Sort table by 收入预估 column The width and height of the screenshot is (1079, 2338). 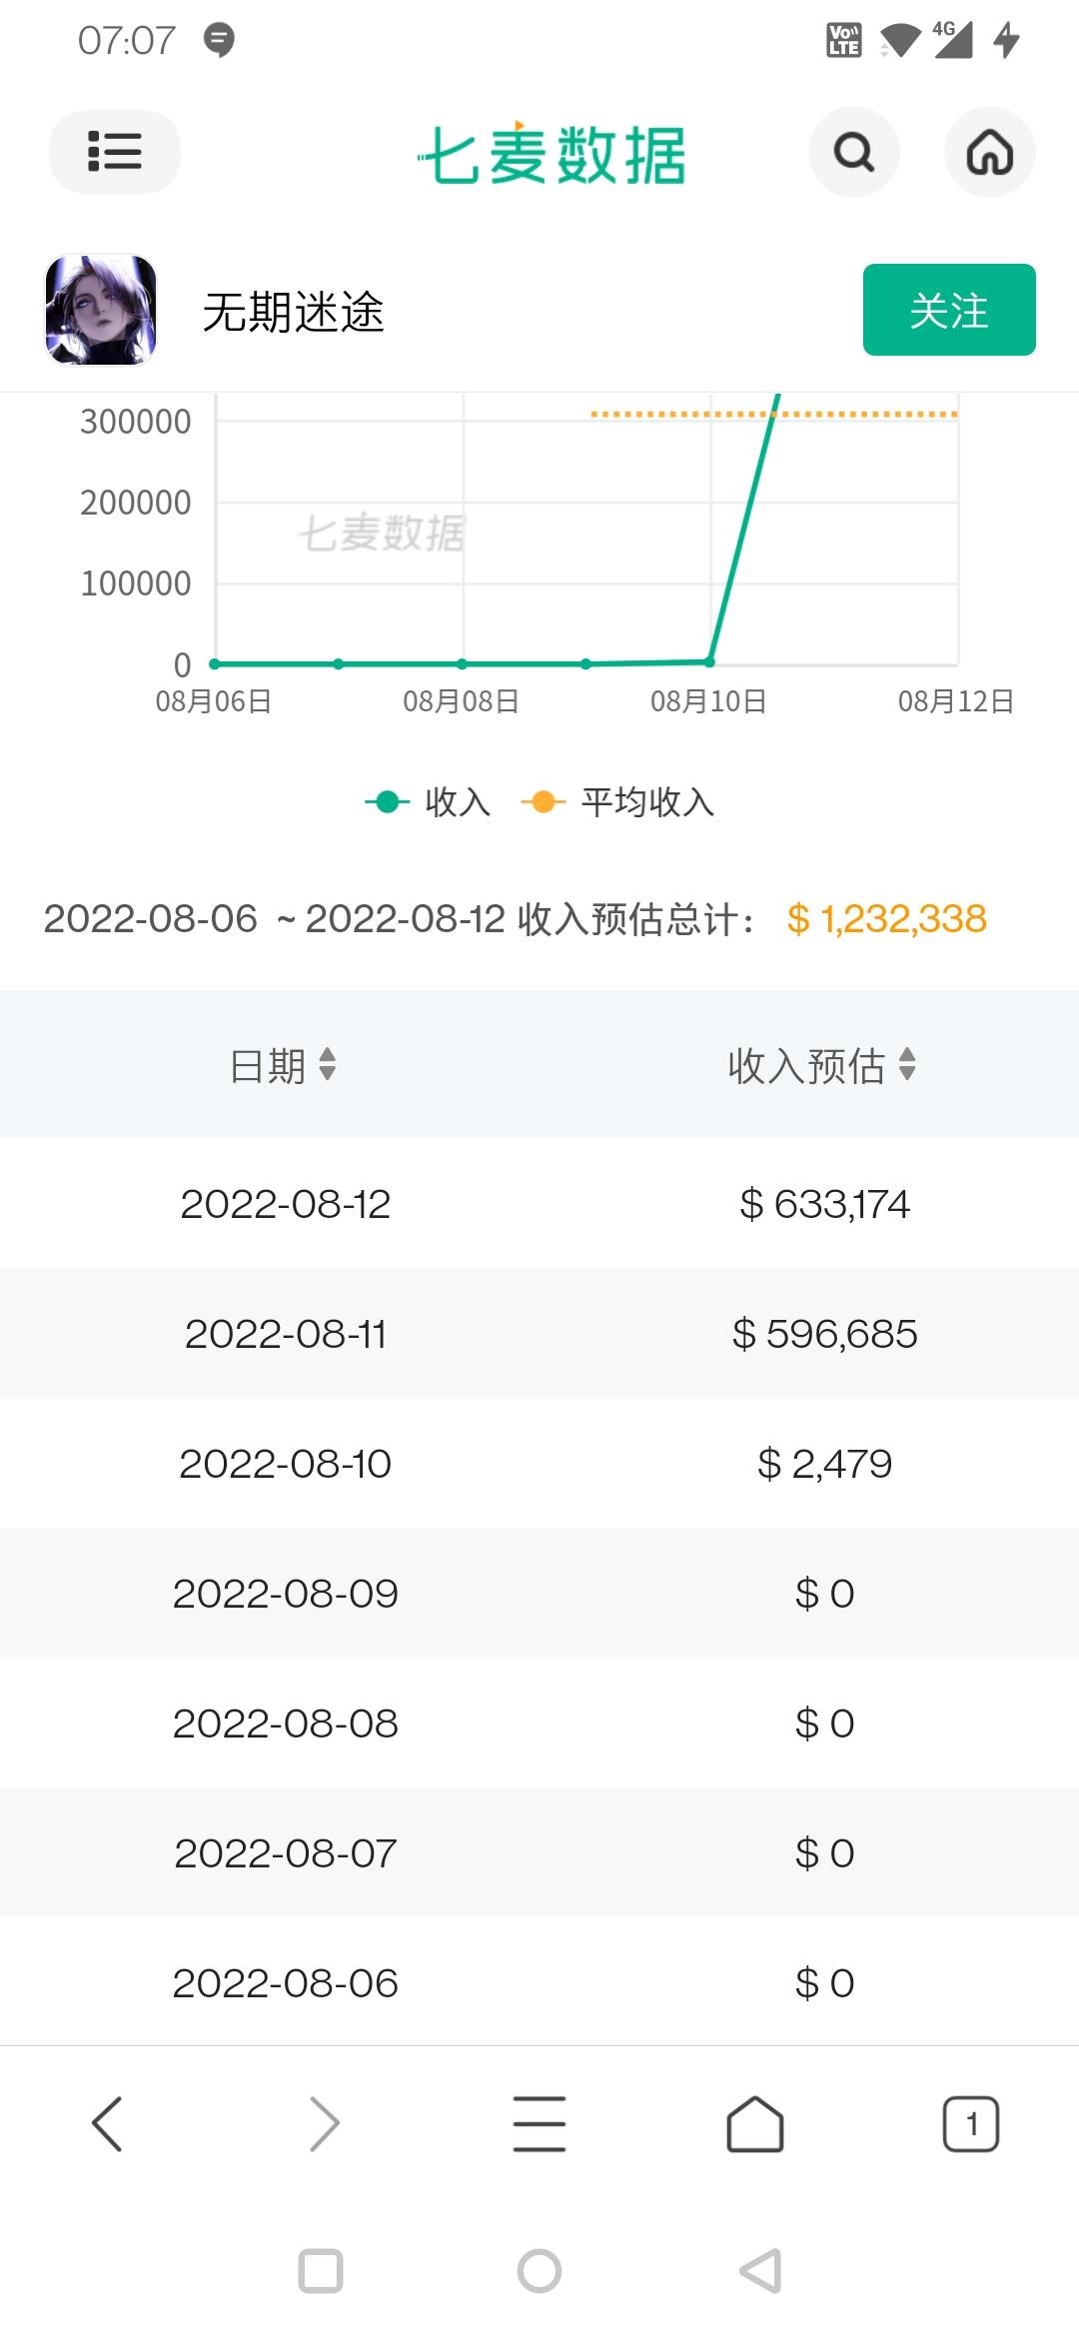pyautogui.click(x=821, y=1065)
